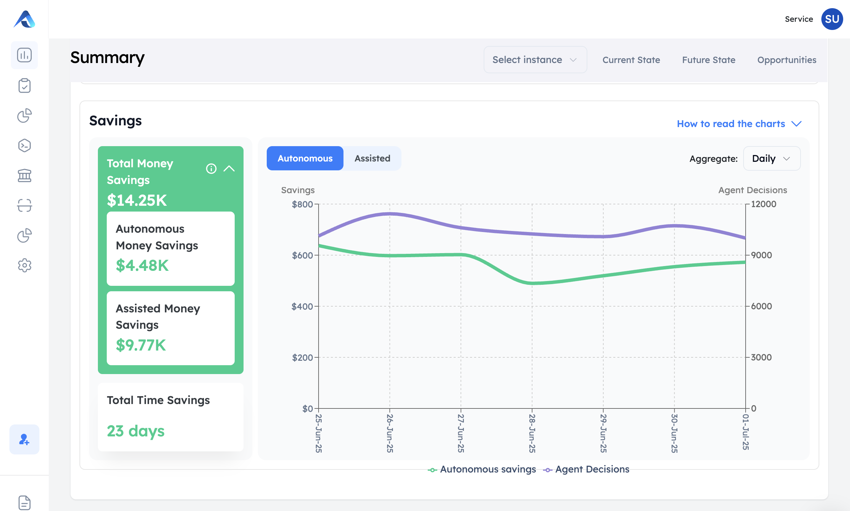The image size is (850, 511).
Task: Click the Assisted Money Savings card
Action: pyautogui.click(x=171, y=328)
